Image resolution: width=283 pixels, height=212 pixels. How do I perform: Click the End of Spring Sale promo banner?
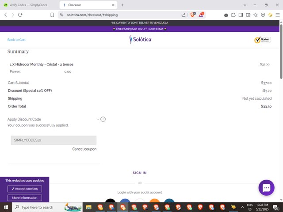[x=140, y=29]
